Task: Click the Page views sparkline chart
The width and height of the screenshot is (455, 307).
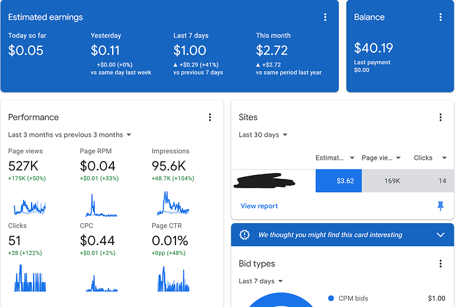Action: tap(30, 207)
